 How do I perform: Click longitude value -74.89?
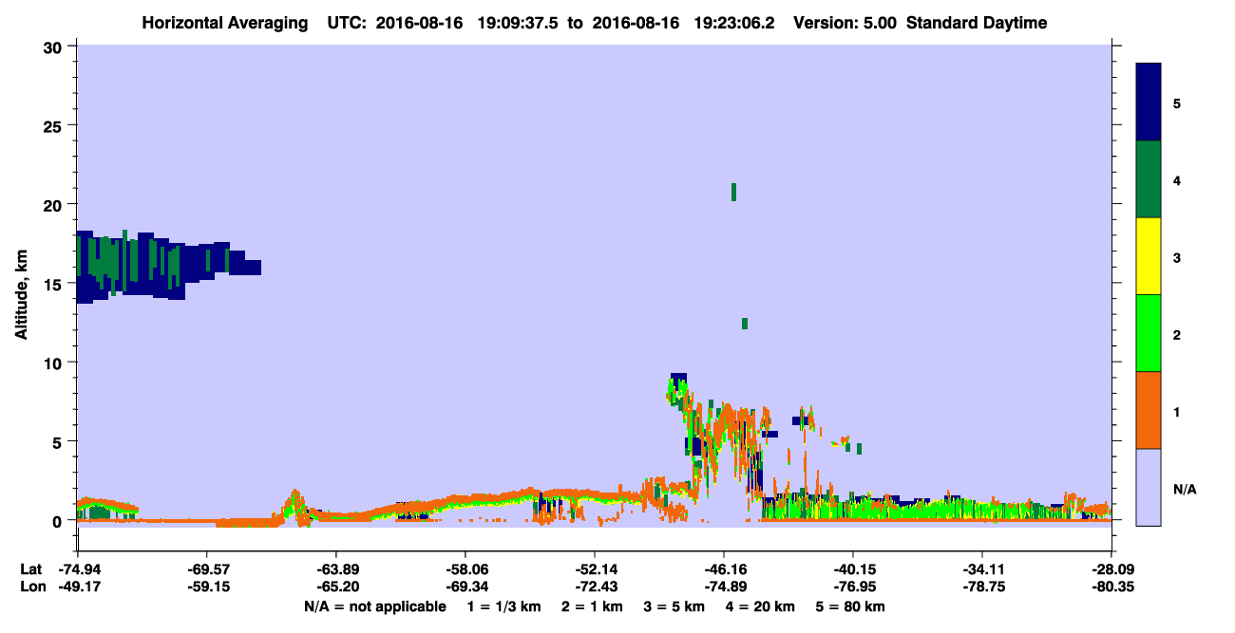coord(723,587)
